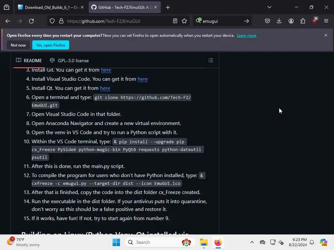Image resolution: width=334 pixels, height=250 pixels.
Task: Toggle reader view icon in address bar
Action: pos(175,21)
